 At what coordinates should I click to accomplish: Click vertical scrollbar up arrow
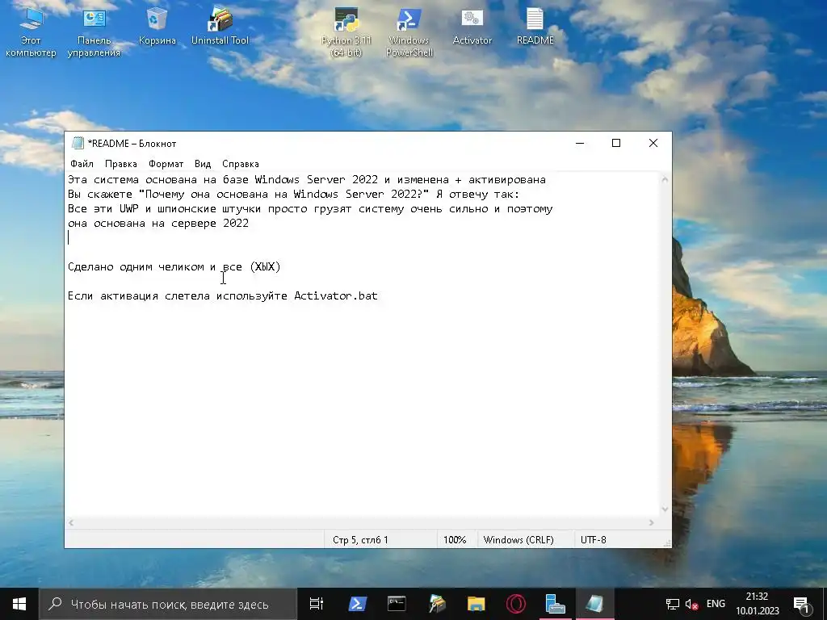pos(665,180)
